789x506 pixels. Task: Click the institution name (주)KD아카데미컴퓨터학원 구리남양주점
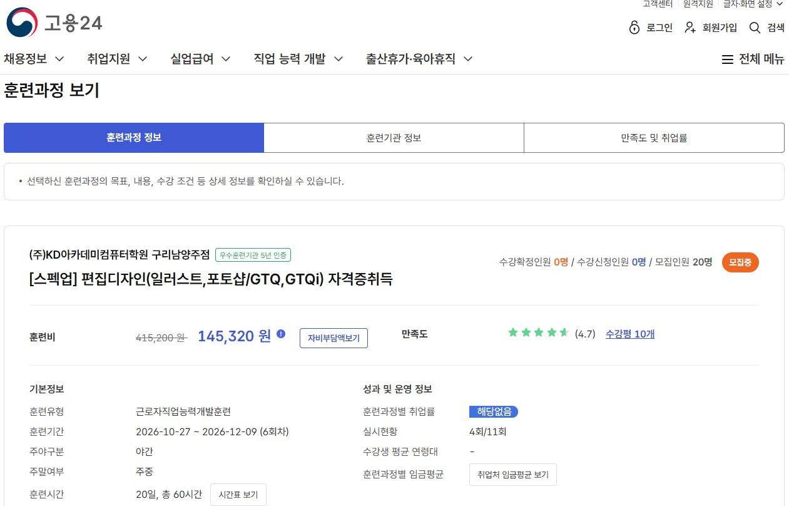point(120,255)
